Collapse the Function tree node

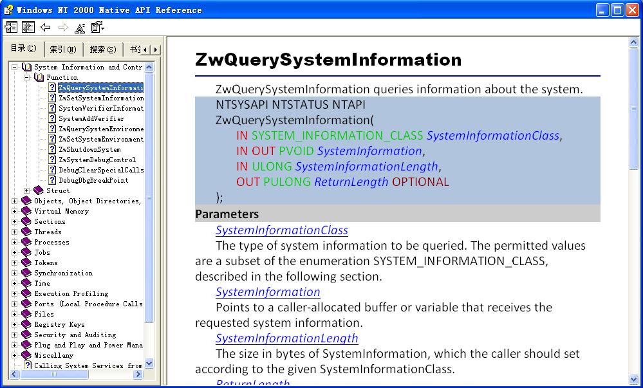26,77
